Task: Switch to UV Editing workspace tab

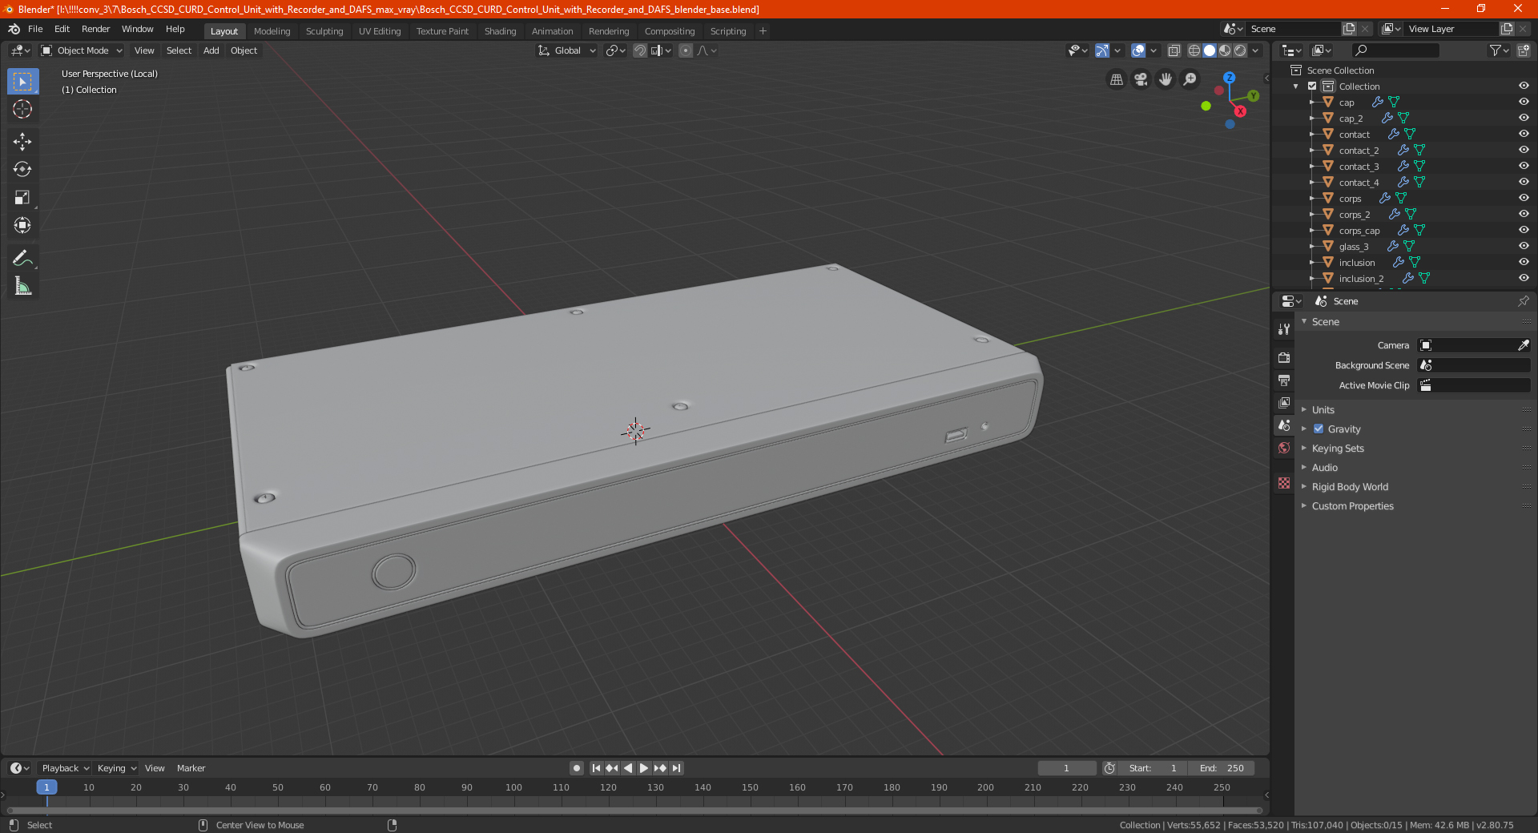Action: pos(380,31)
